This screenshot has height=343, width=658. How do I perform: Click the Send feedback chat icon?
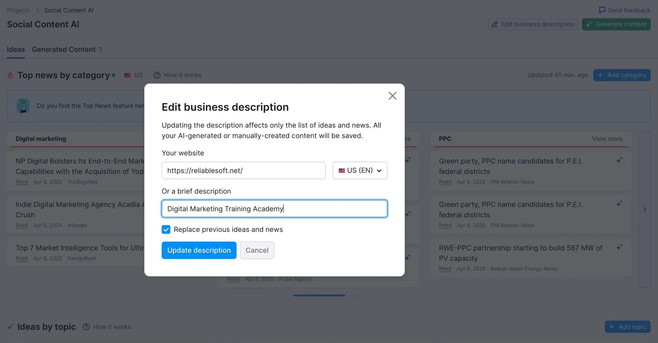[x=602, y=10]
